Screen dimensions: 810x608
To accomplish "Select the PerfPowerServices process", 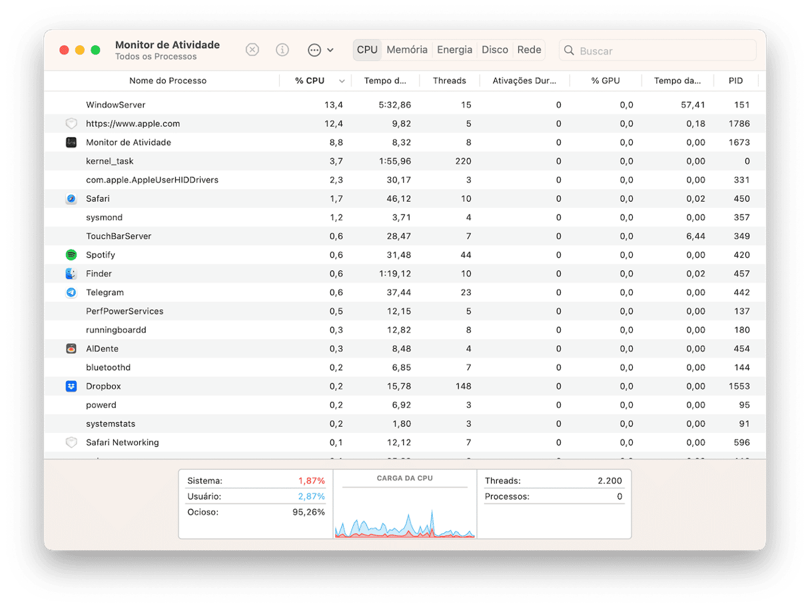I will [x=405, y=311].
